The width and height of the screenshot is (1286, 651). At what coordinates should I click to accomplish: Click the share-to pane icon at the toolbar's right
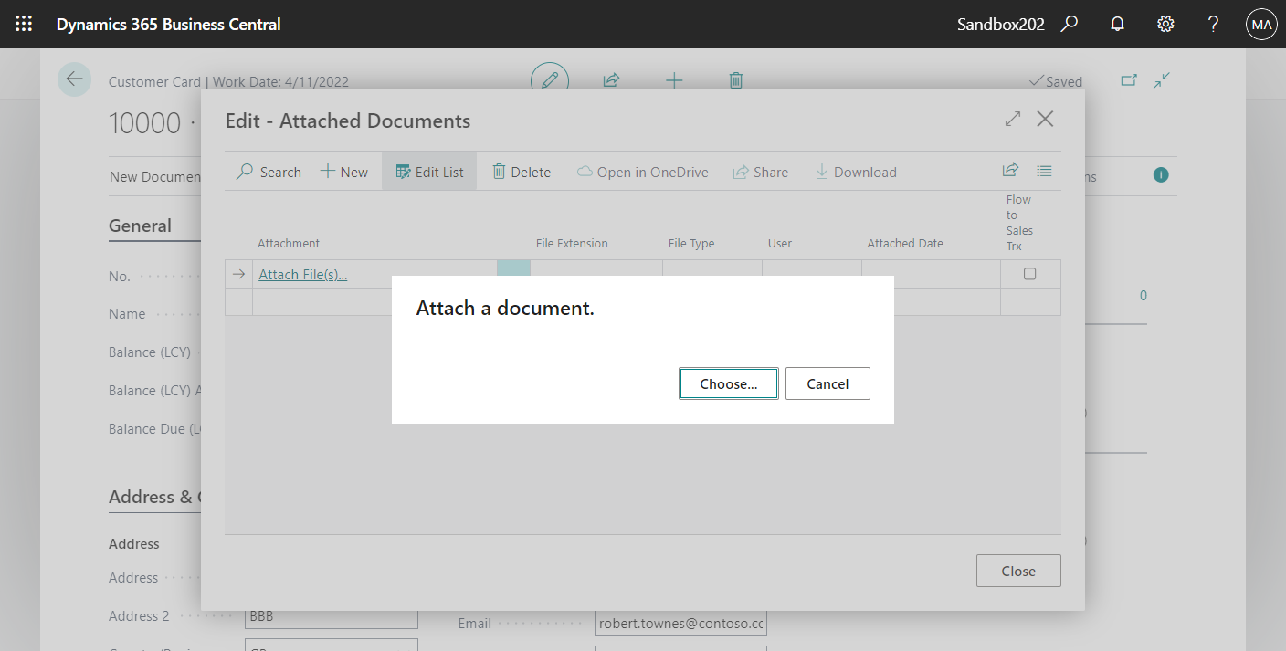point(1010,170)
